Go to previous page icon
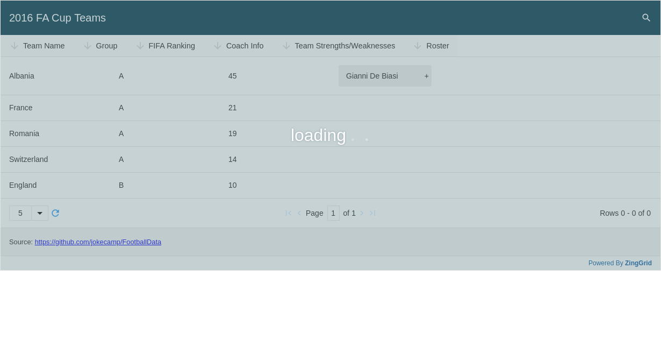The width and height of the screenshot is (661, 339). coord(299,213)
